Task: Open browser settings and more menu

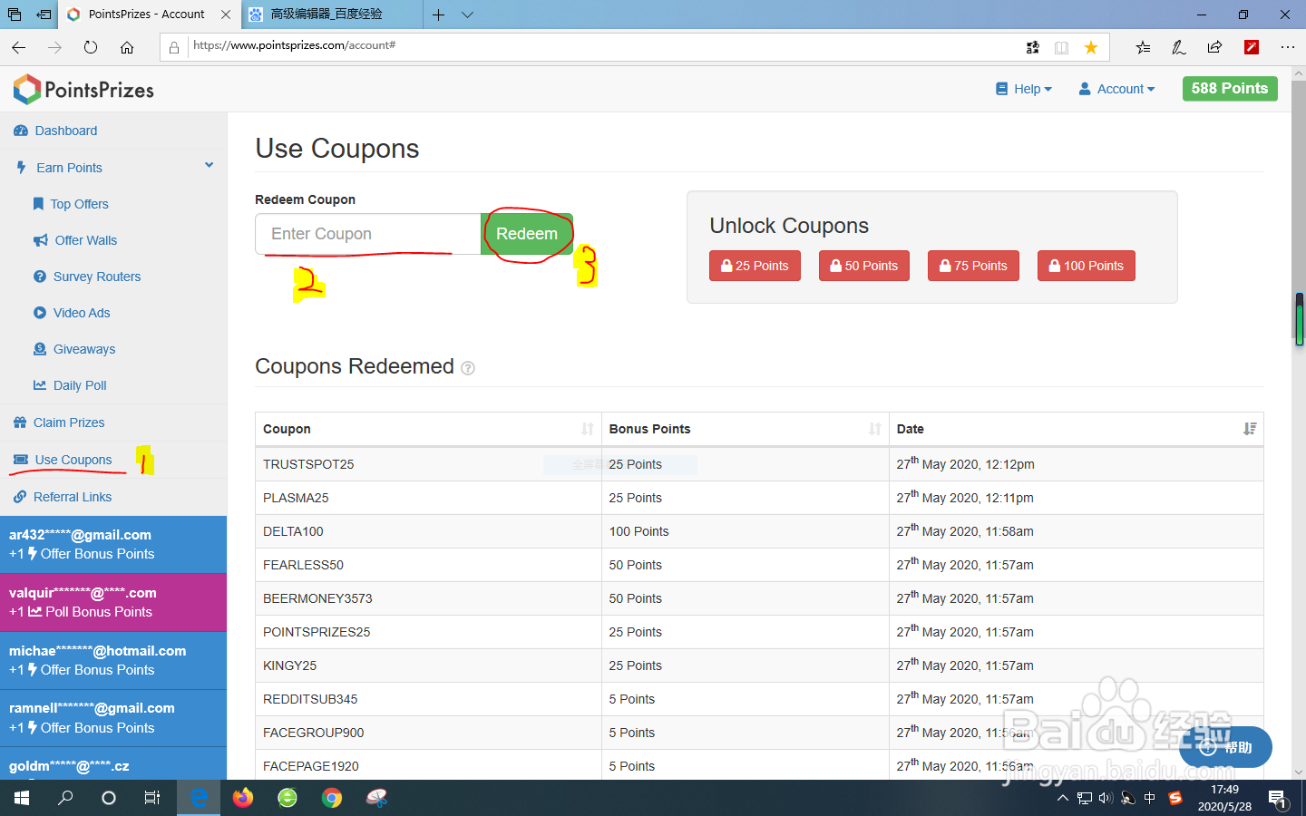Action: [x=1287, y=47]
